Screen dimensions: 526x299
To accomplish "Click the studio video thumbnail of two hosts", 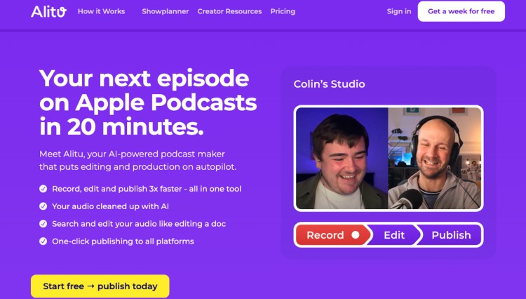I will coord(389,159).
